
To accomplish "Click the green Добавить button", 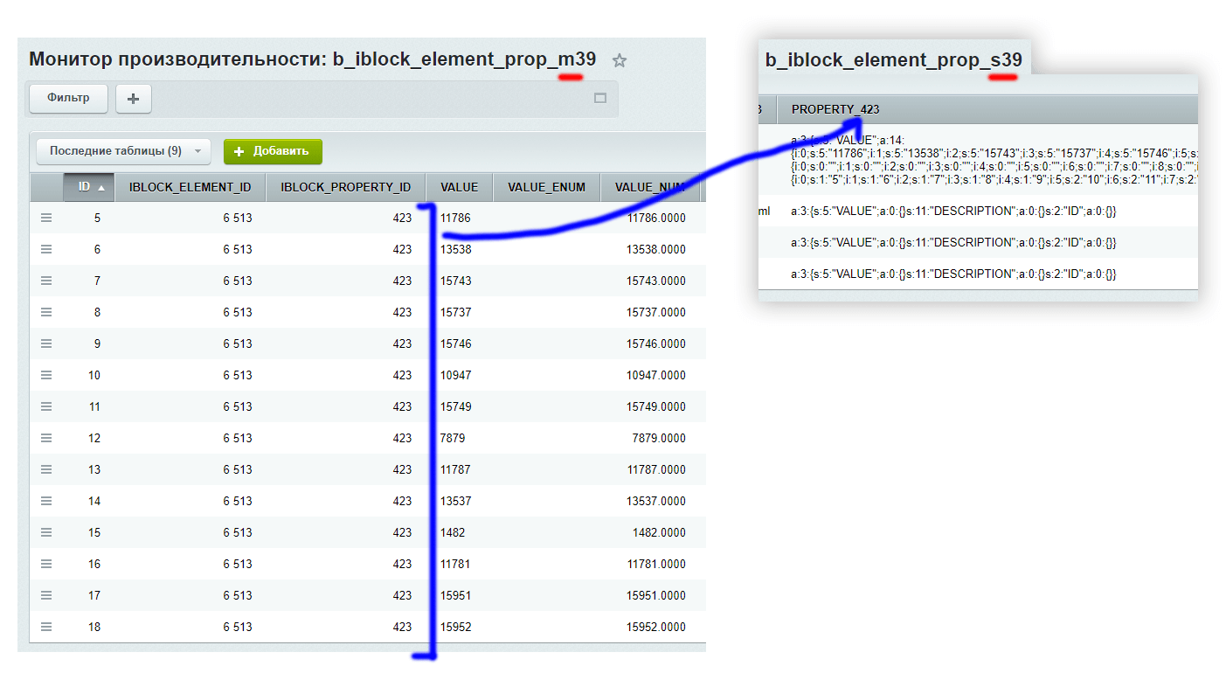I will tap(273, 151).
